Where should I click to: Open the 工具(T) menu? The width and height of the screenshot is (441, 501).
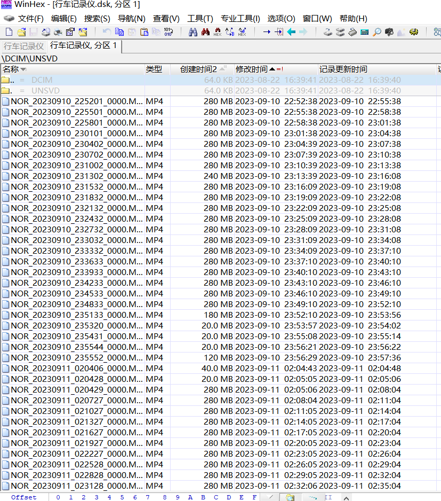click(200, 19)
